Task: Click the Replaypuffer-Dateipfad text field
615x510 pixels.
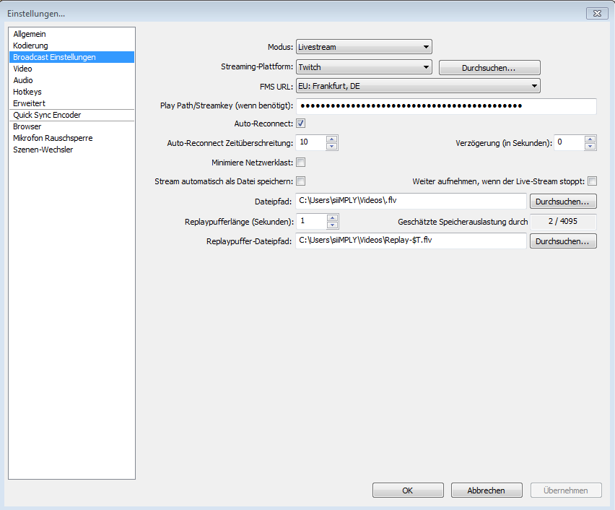Action: tap(411, 241)
